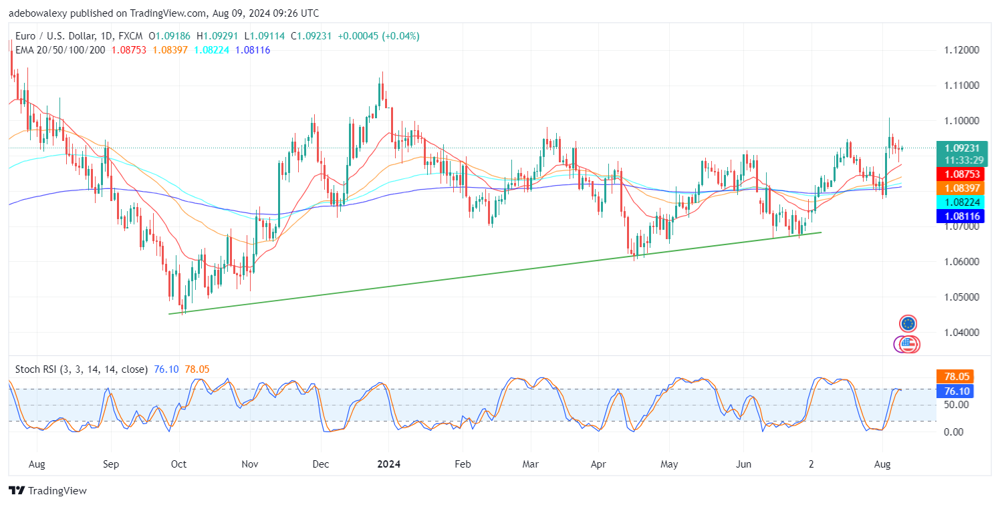Click the 1.04000 price axis label
The height and width of the screenshot is (505, 1000).
[961, 332]
